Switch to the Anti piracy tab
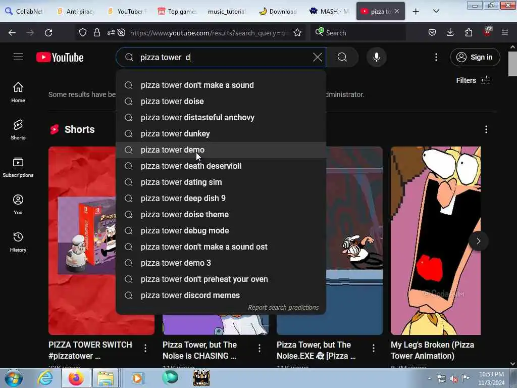This screenshot has width=517, height=388. point(76,12)
